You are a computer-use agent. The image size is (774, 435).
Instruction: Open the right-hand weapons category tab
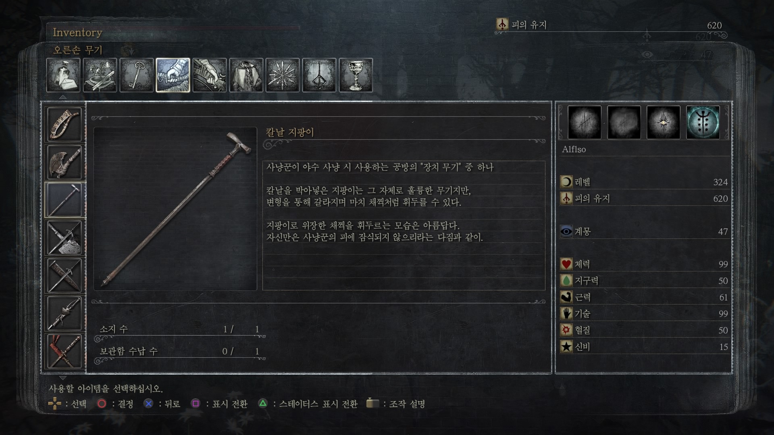tap(173, 75)
